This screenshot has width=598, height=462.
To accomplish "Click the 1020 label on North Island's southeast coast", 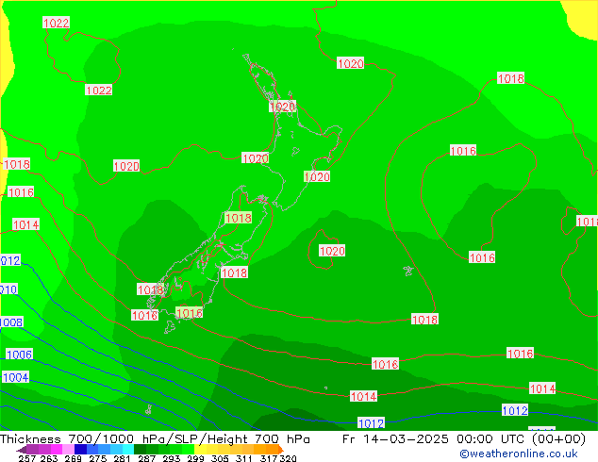I will point(317,176).
